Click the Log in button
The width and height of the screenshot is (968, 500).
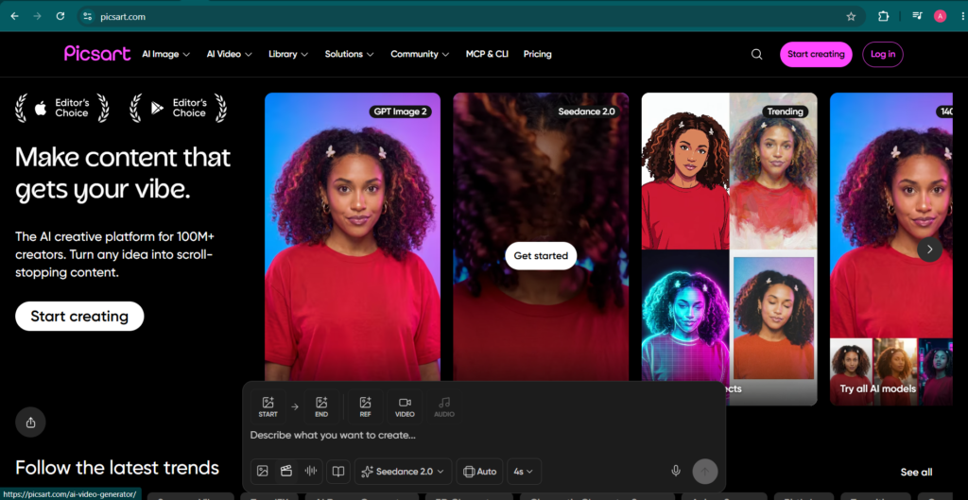click(x=883, y=54)
